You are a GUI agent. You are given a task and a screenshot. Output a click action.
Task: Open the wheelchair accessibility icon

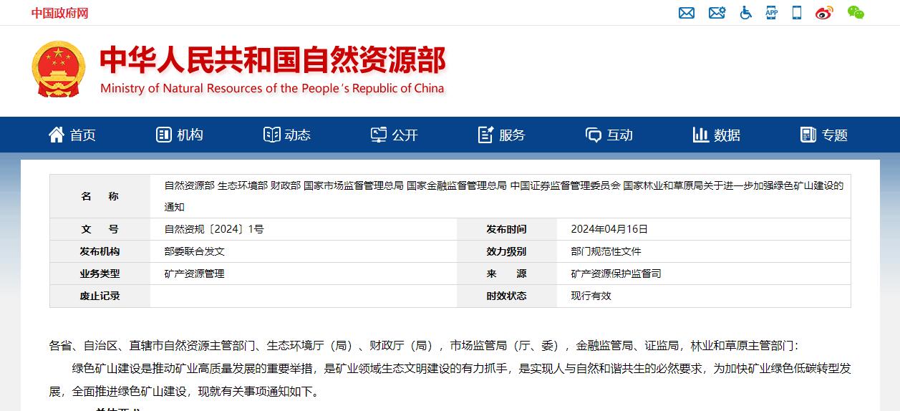[x=745, y=13]
